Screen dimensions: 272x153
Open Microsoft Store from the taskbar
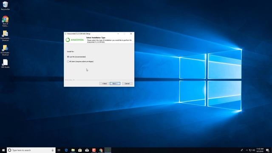pos(80,150)
